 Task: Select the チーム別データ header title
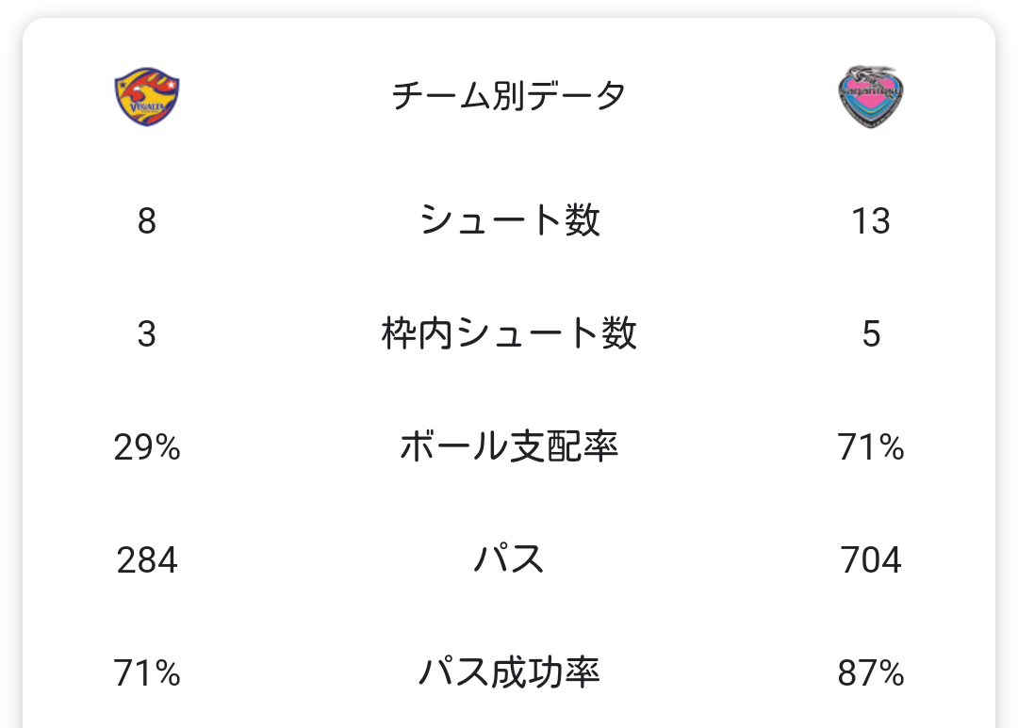(x=509, y=96)
